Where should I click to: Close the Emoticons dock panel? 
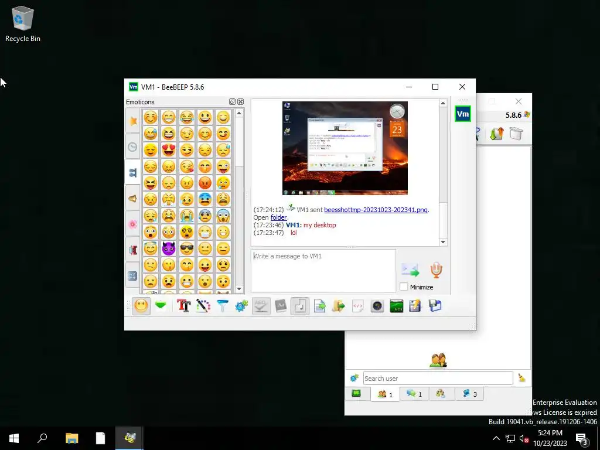240,101
